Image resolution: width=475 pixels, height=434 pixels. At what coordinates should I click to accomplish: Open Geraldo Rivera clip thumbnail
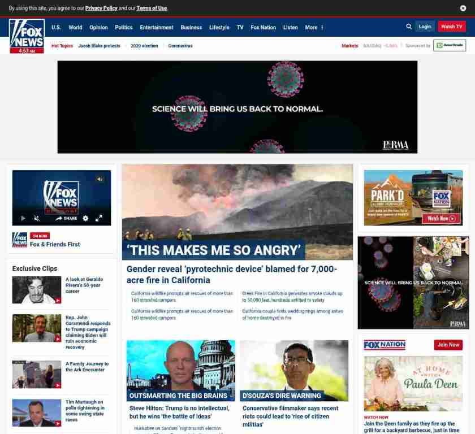pyautogui.click(x=37, y=290)
